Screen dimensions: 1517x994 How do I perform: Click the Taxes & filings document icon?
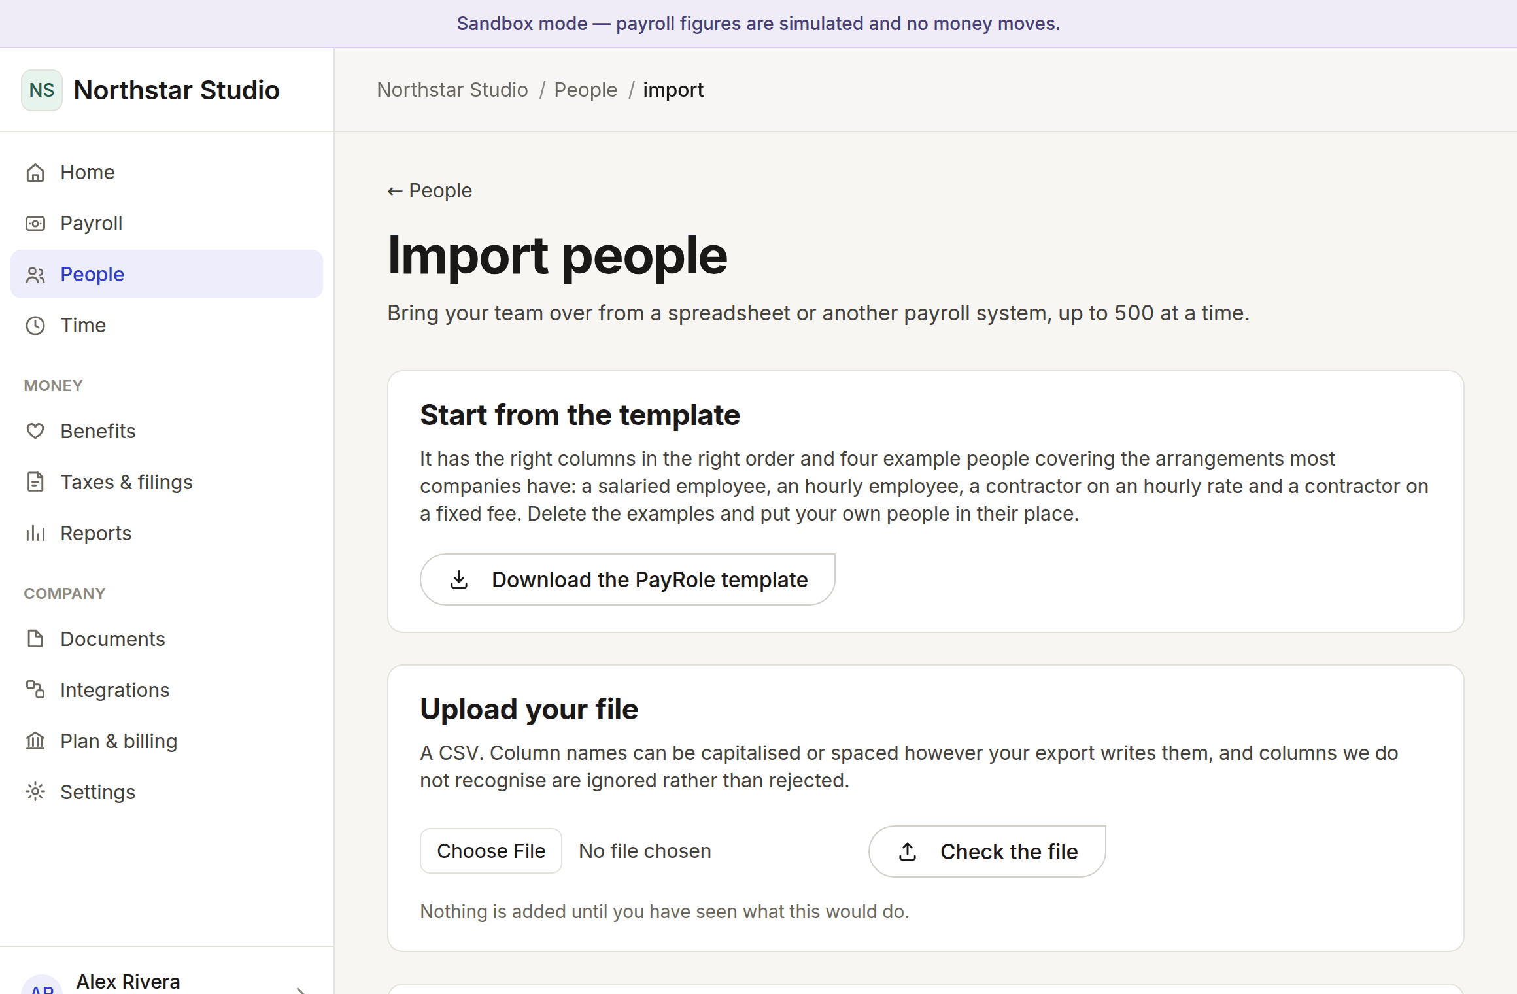coord(35,483)
